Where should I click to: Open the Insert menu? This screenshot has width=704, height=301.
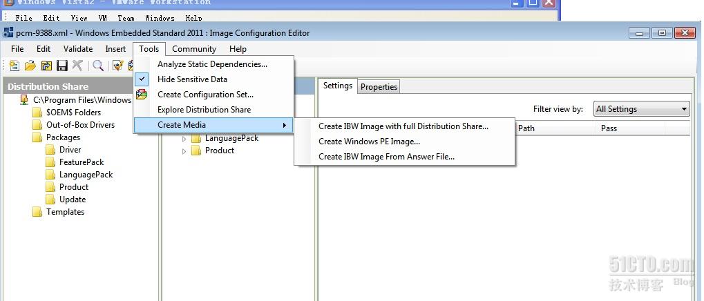115,49
